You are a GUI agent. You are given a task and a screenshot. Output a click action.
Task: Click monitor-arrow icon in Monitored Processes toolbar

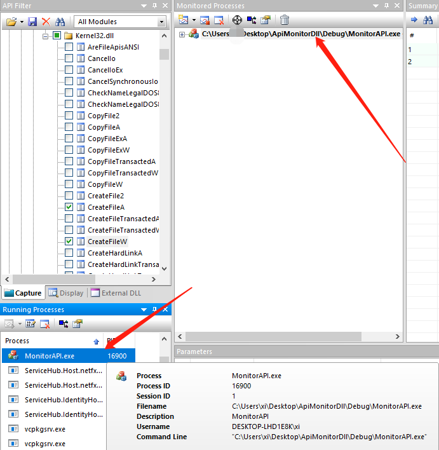pyautogui.click(x=252, y=20)
